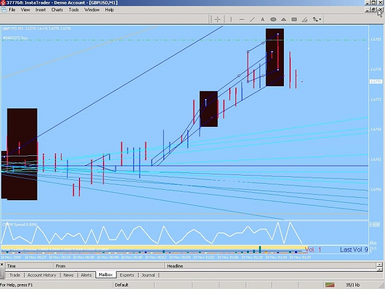This screenshot has height=289, width=385.
Task: Switch to the Mailbox tab
Action: coord(105,275)
